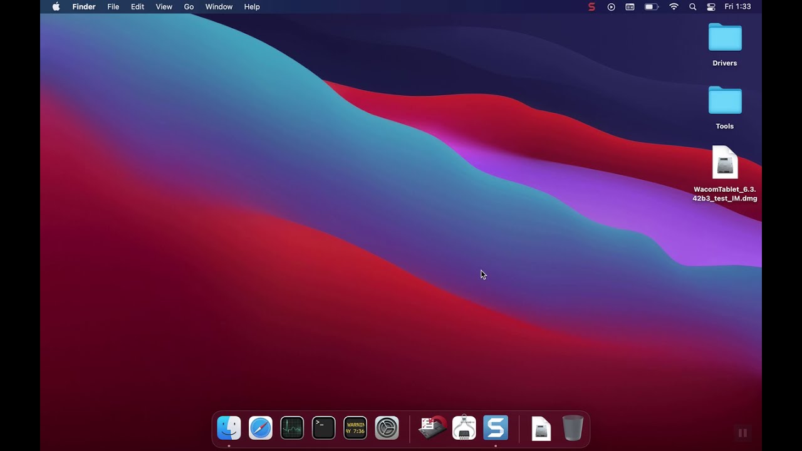This screenshot has width=802, height=451.
Task: Click the 'Tools' folder label
Action: (725, 127)
